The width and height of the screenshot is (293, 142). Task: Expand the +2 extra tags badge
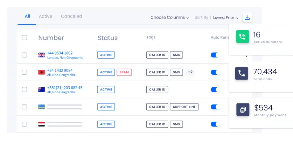(x=190, y=72)
